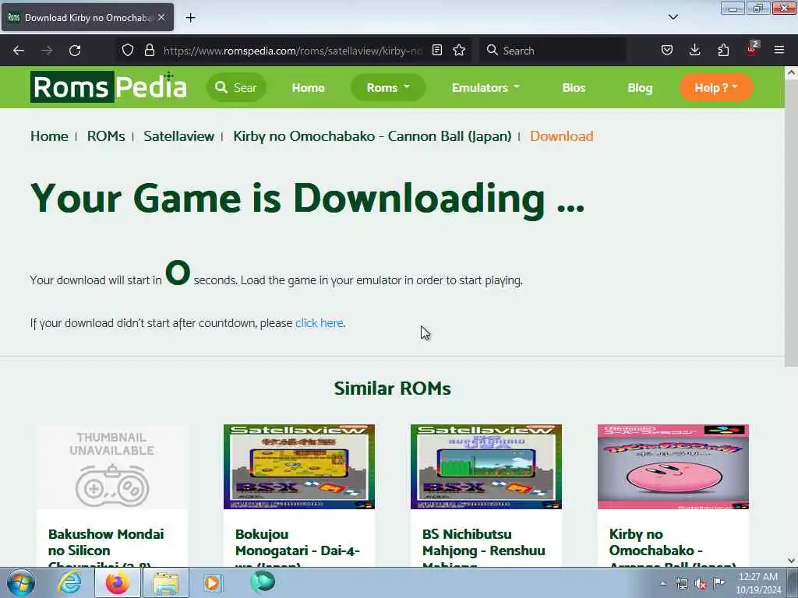This screenshot has width=798, height=598.
Task: Open the Firefox downloads panel arrow
Action: point(694,50)
